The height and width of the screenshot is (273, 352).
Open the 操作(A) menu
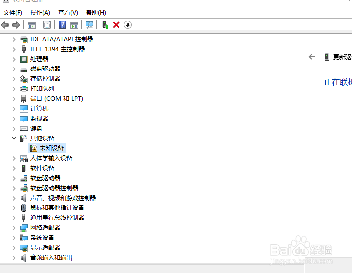[x=40, y=13]
